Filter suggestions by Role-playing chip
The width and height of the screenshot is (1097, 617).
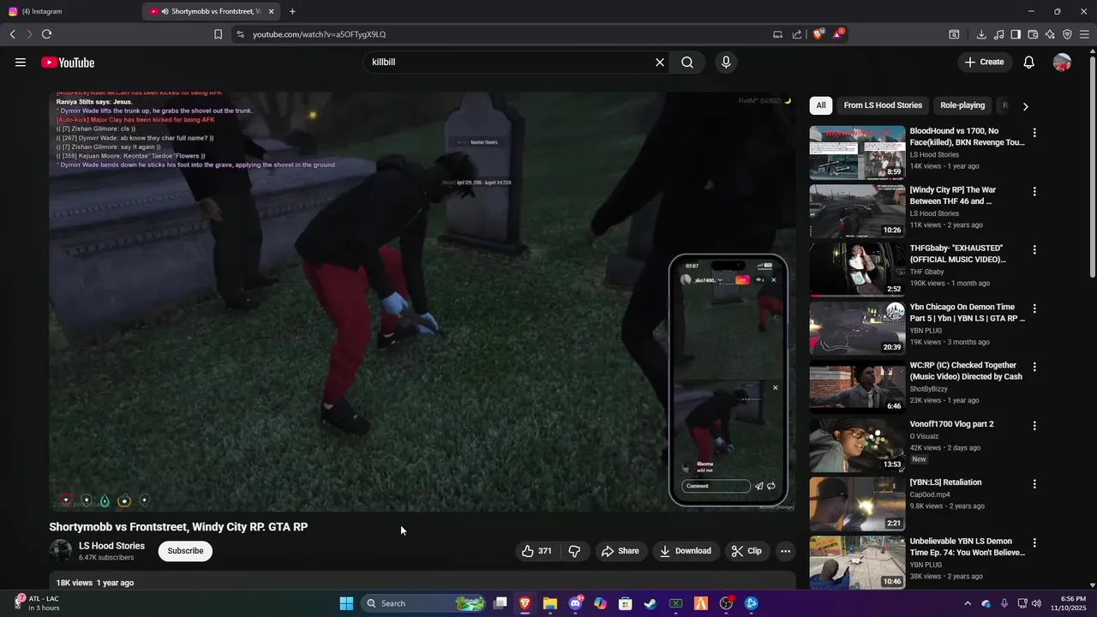pos(962,105)
